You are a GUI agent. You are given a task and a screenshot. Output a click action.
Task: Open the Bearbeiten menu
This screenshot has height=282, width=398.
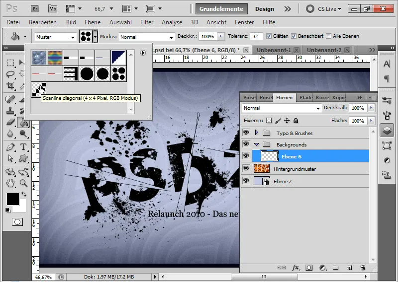coord(43,22)
